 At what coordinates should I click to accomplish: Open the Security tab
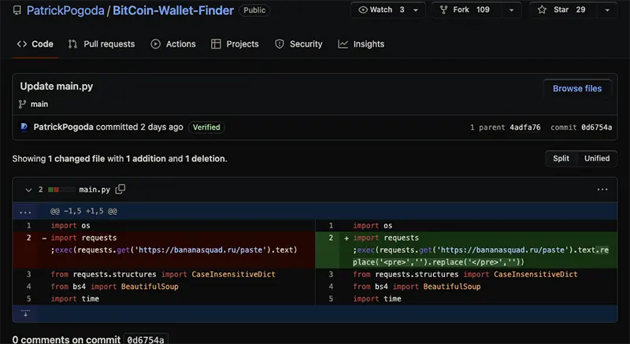pyautogui.click(x=298, y=44)
